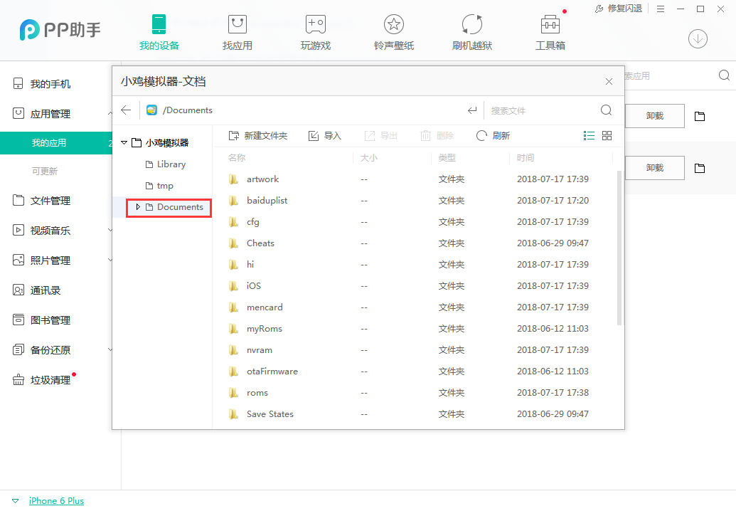736x511 pixels.
Task: Collapse the 小鸡模拟器 tree node
Action: pos(124,142)
